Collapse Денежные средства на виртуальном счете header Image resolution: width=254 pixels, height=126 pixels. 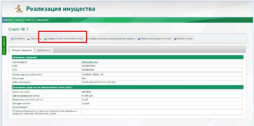[42, 87]
